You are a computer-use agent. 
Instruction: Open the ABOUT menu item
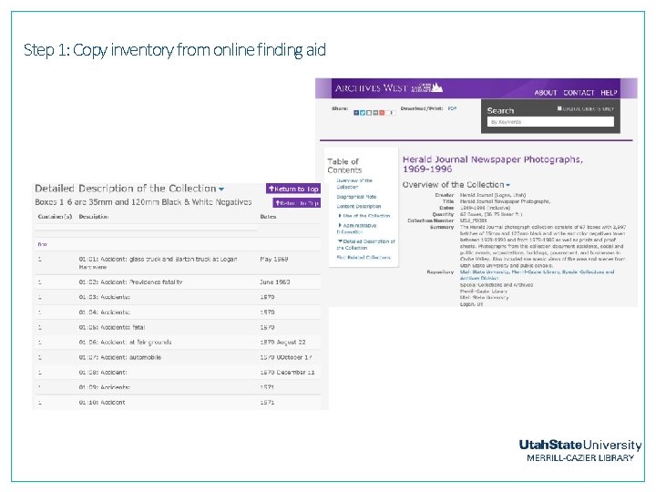pyautogui.click(x=546, y=93)
